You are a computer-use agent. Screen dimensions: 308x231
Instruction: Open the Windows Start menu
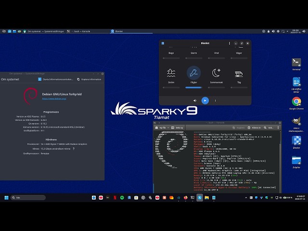(x=6, y=198)
